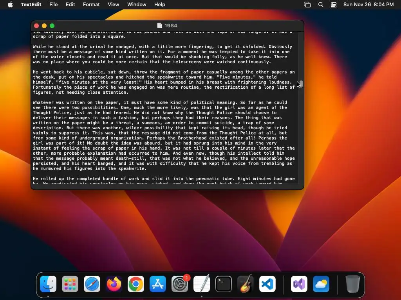The height and width of the screenshot is (300, 401).
Task: Place cursor in paragraph starting "While he stood"
Action: [163, 54]
